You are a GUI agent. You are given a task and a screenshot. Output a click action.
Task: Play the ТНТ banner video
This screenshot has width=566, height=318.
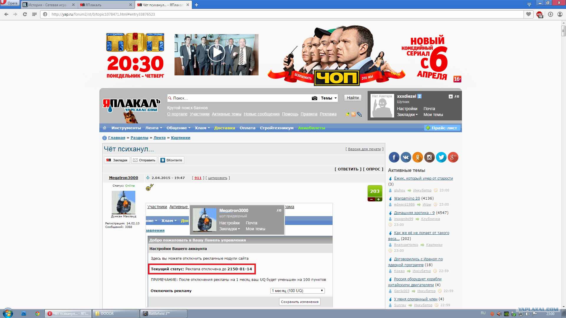(216, 53)
